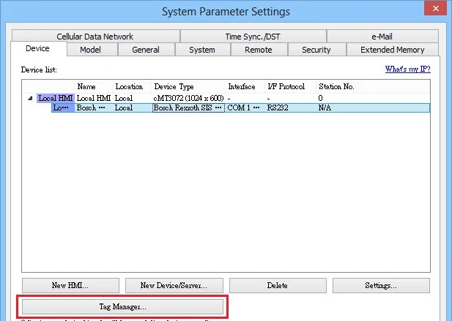Click the Name column header
Screen dimensions: 452x321
pyautogui.click(x=93, y=86)
